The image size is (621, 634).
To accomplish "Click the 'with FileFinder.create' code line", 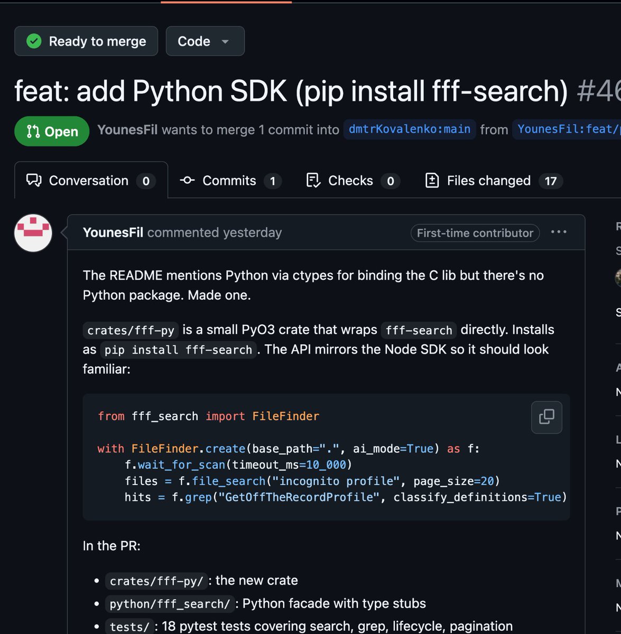I will [x=289, y=449].
